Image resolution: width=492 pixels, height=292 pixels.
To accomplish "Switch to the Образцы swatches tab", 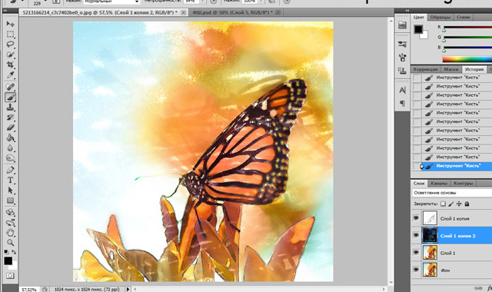I will click(440, 17).
